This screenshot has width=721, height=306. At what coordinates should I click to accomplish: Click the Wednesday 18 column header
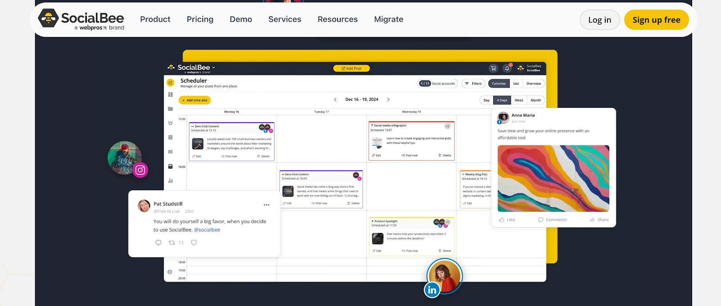411,112
